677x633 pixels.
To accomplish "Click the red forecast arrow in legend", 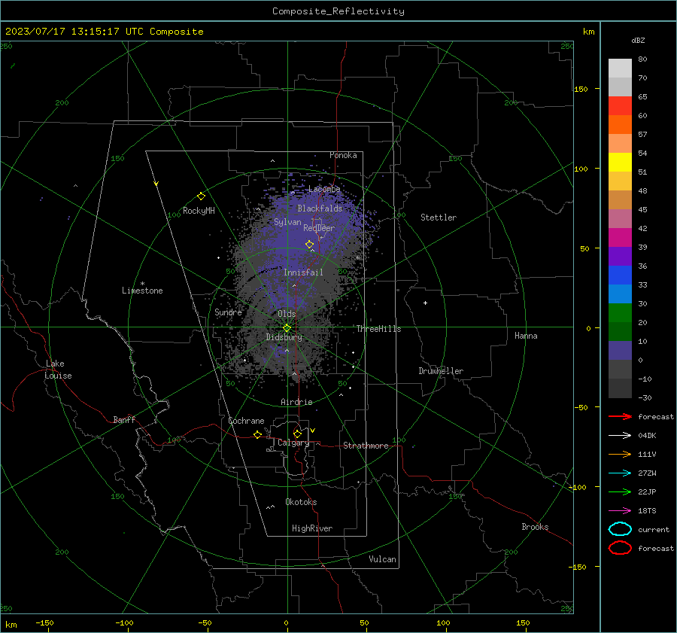I will click(x=620, y=416).
